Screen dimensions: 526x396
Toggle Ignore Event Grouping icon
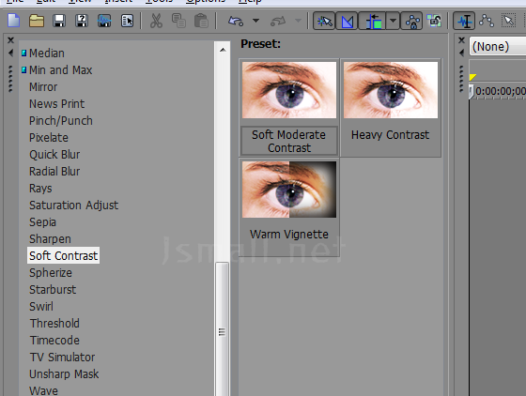coord(434,21)
